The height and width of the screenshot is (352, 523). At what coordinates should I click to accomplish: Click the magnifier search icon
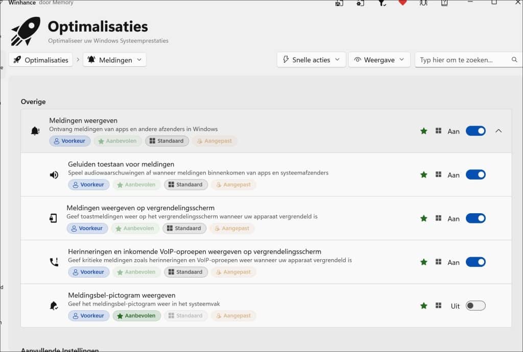[514, 60]
